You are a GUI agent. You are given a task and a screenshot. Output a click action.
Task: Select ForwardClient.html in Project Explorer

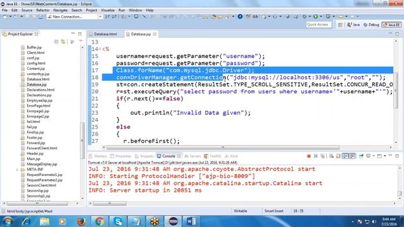[42, 148]
